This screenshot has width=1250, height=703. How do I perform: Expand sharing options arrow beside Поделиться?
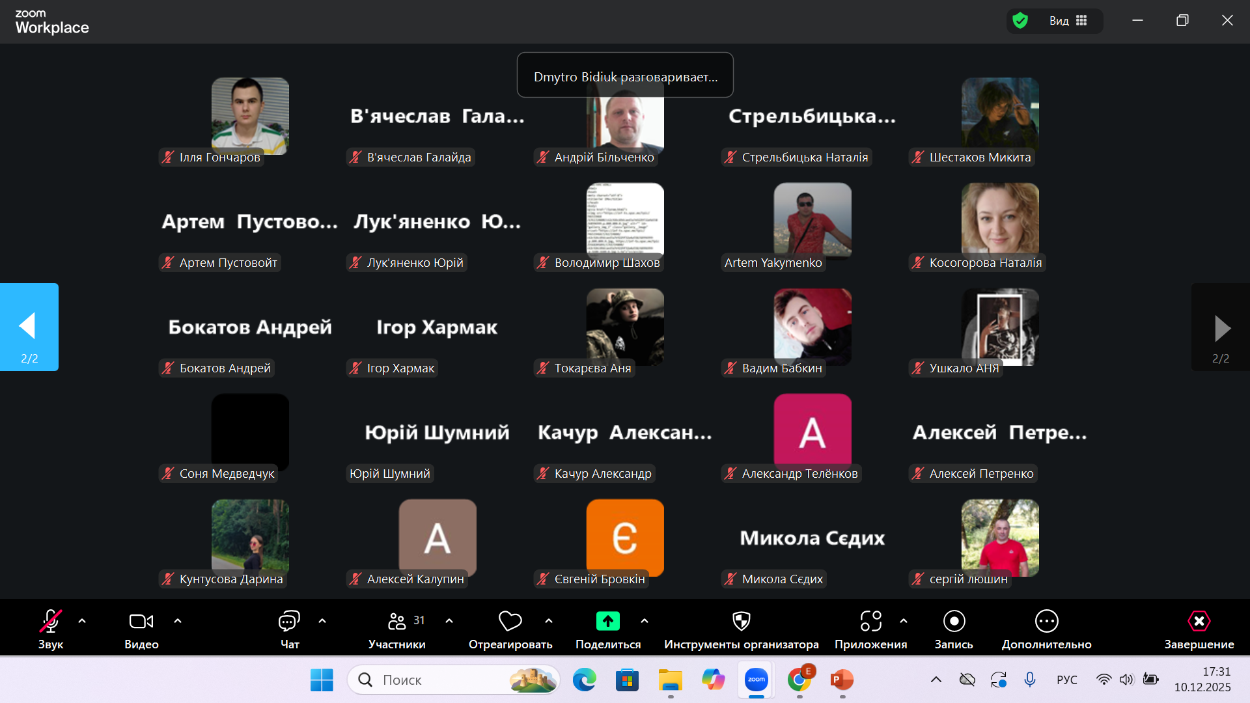coord(645,621)
